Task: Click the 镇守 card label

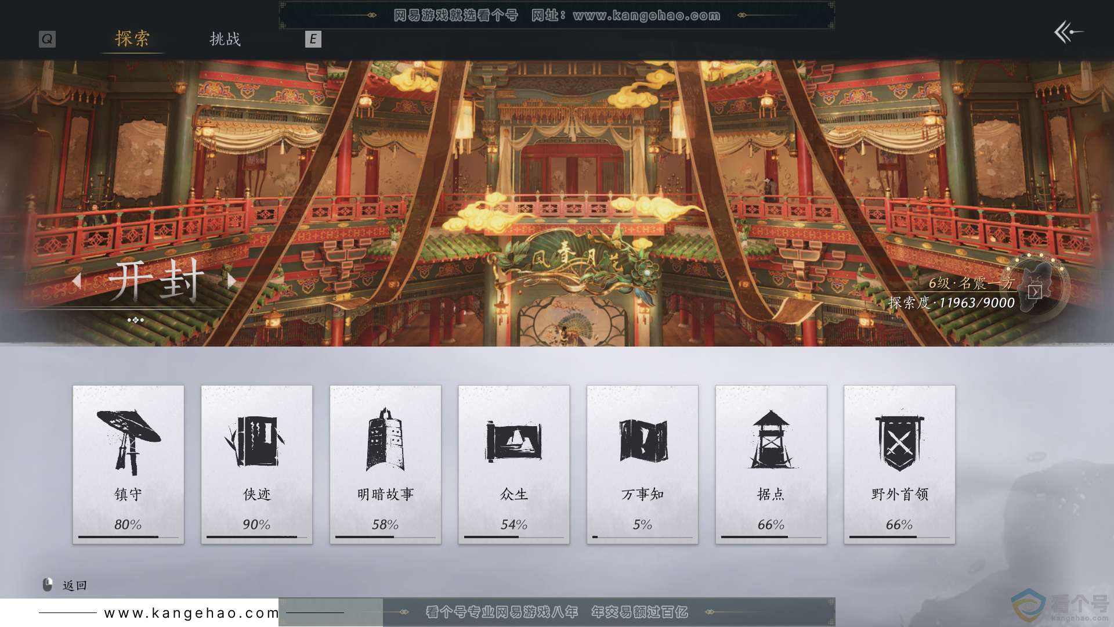Action: (128, 494)
